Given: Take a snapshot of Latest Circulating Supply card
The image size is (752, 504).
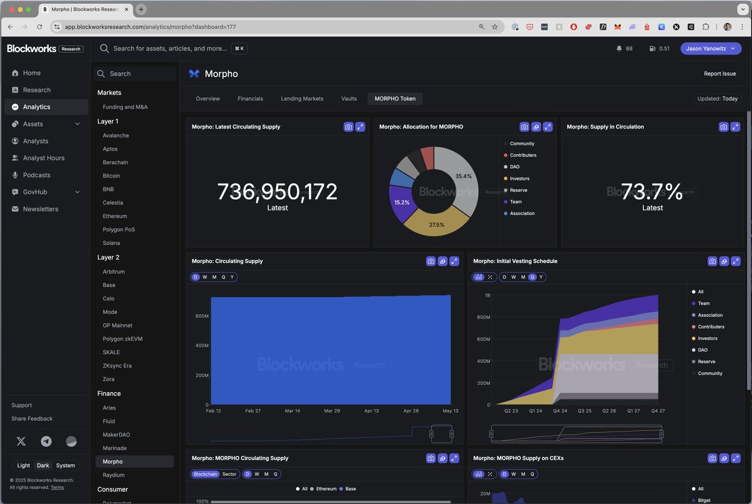Looking at the screenshot, I should pos(348,127).
